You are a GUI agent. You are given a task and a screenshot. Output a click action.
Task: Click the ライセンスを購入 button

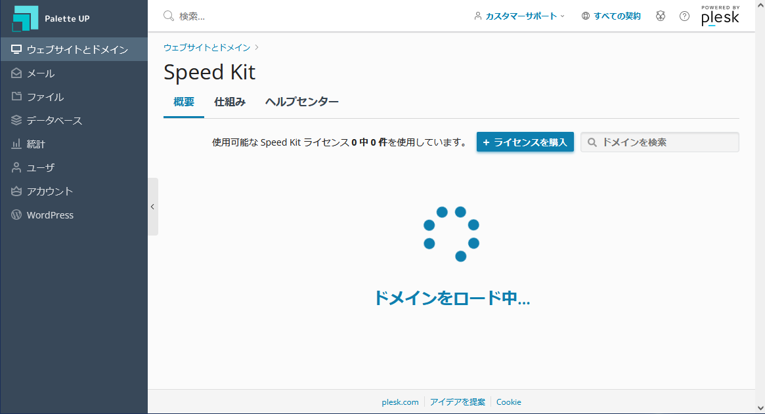[x=525, y=142]
